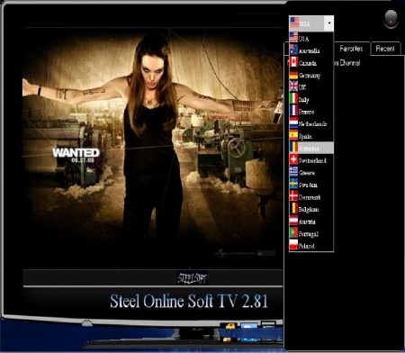Switch to the Favorites tab
405x353 pixels.
pyautogui.click(x=351, y=49)
